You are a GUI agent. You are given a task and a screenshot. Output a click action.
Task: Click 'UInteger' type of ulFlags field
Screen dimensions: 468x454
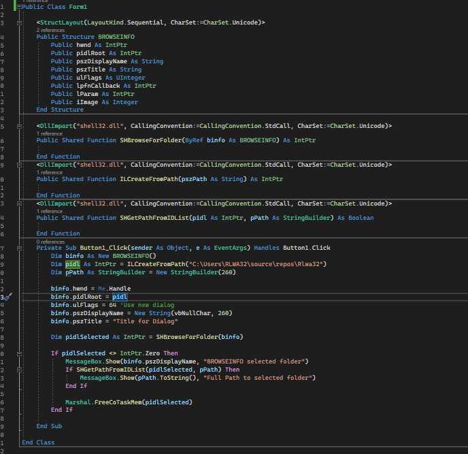pos(131,78)
